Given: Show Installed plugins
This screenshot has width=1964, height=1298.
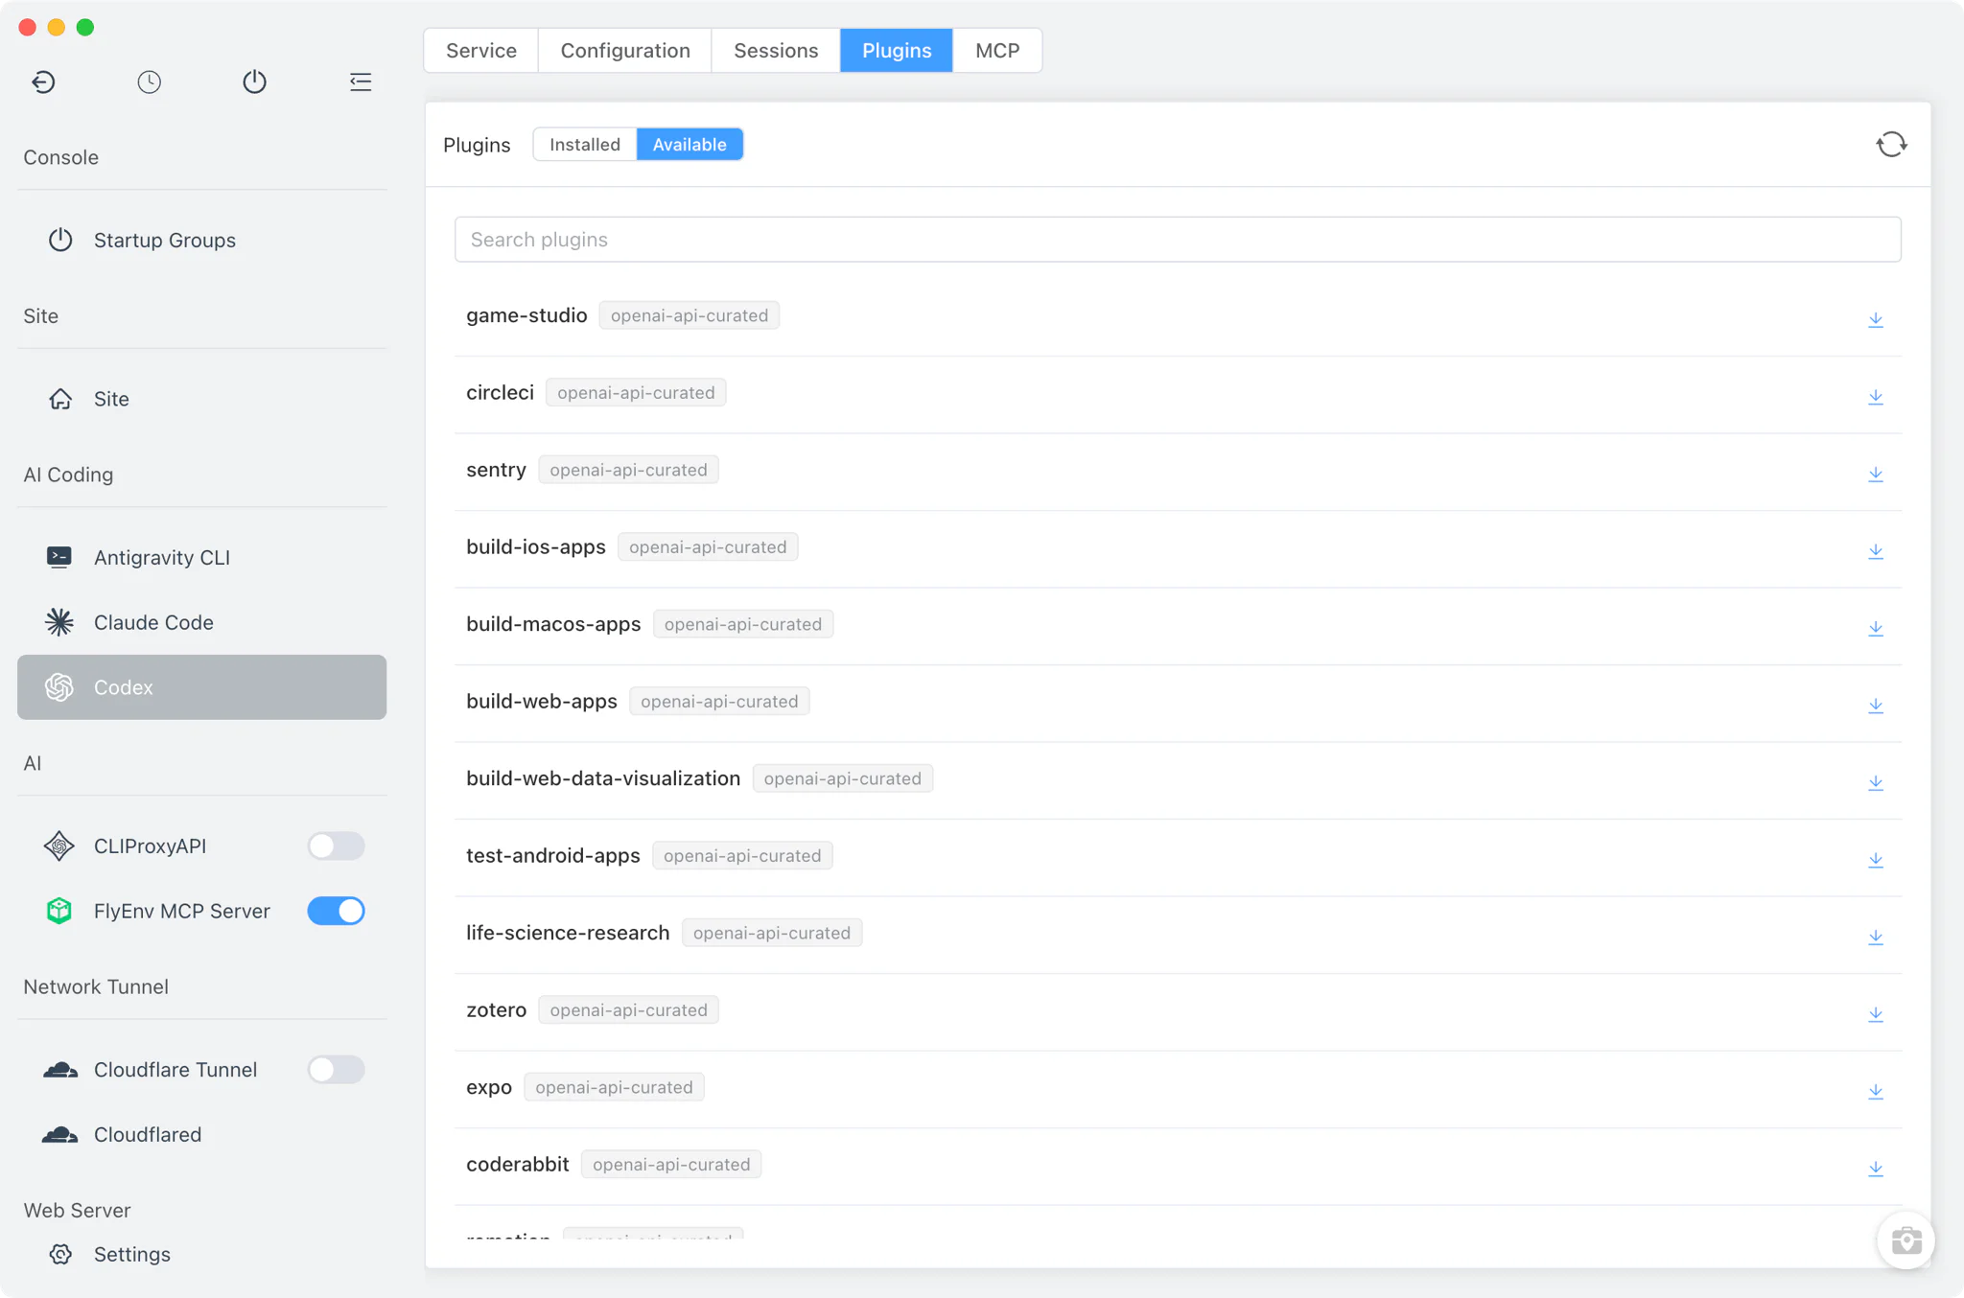Looking at the screenshot, I should tap(585, 145).
